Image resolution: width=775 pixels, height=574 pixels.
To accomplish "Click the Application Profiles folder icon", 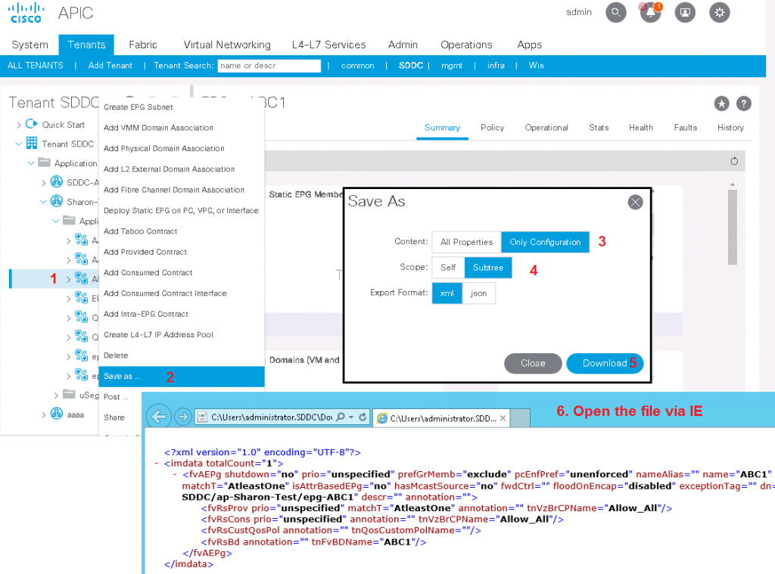I will click(45, 163).
